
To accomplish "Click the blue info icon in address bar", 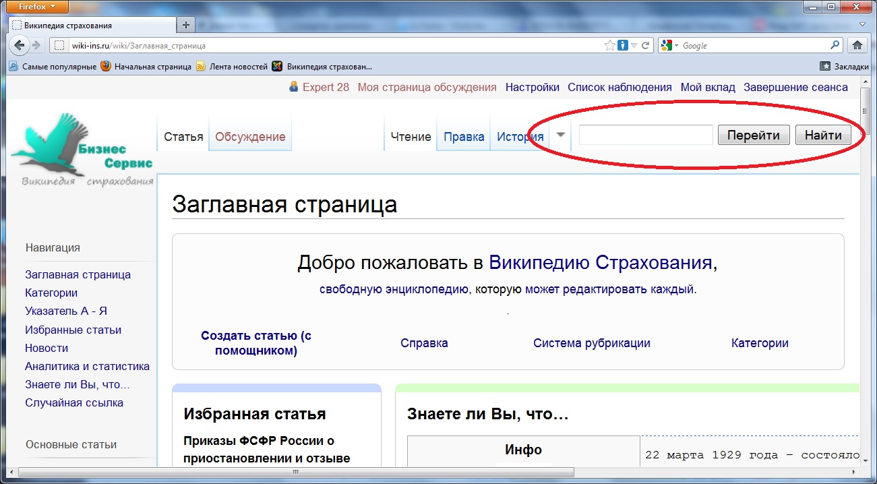I will [623, 46].
